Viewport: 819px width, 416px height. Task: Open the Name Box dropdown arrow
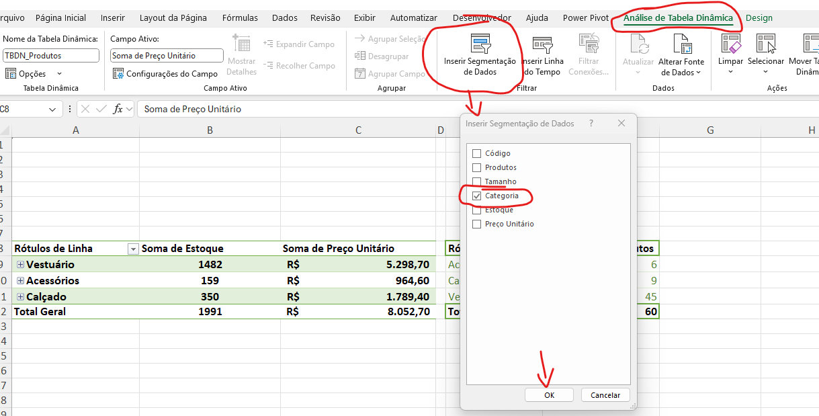[52, 109]
